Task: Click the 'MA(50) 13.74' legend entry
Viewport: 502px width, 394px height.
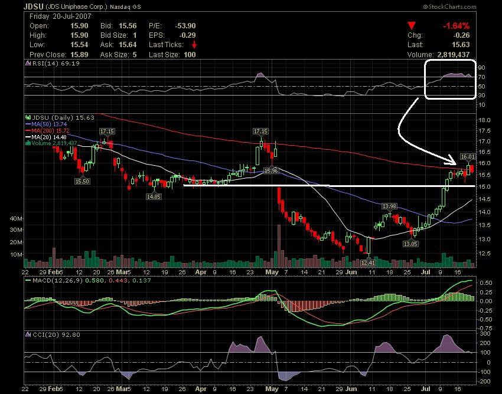Action: click(x=49, y=124)
